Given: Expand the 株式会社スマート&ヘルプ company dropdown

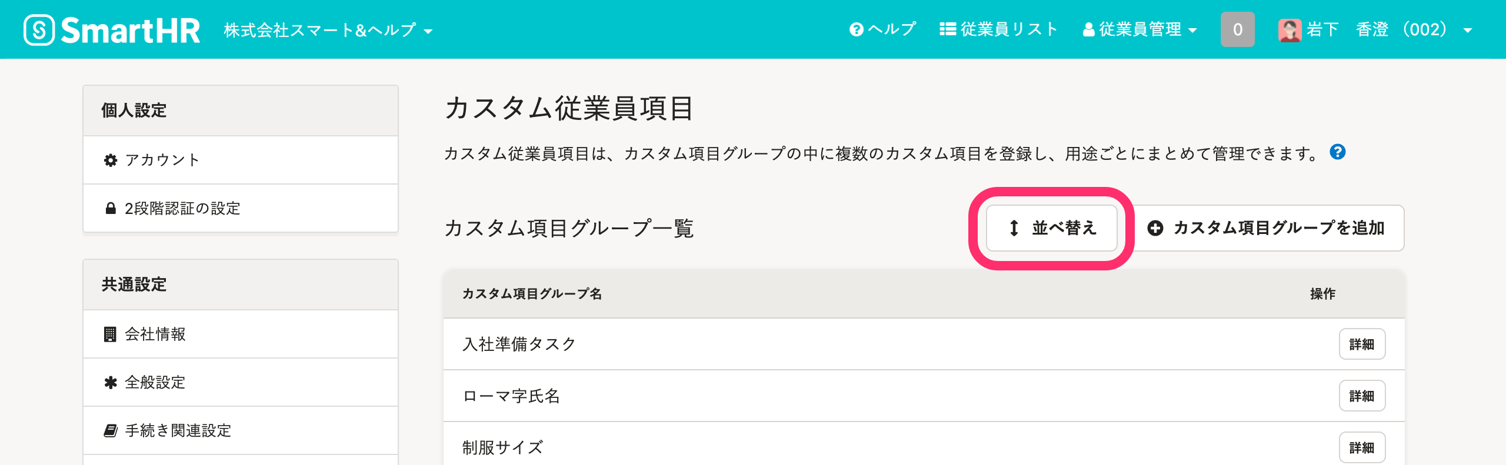Looking at the screenshot, I should pyautogui.click(x=328, y=30).
